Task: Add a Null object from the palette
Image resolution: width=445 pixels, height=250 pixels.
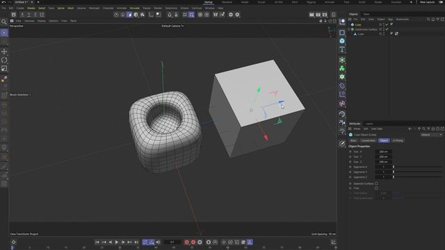Action: (x=342, y=22)
